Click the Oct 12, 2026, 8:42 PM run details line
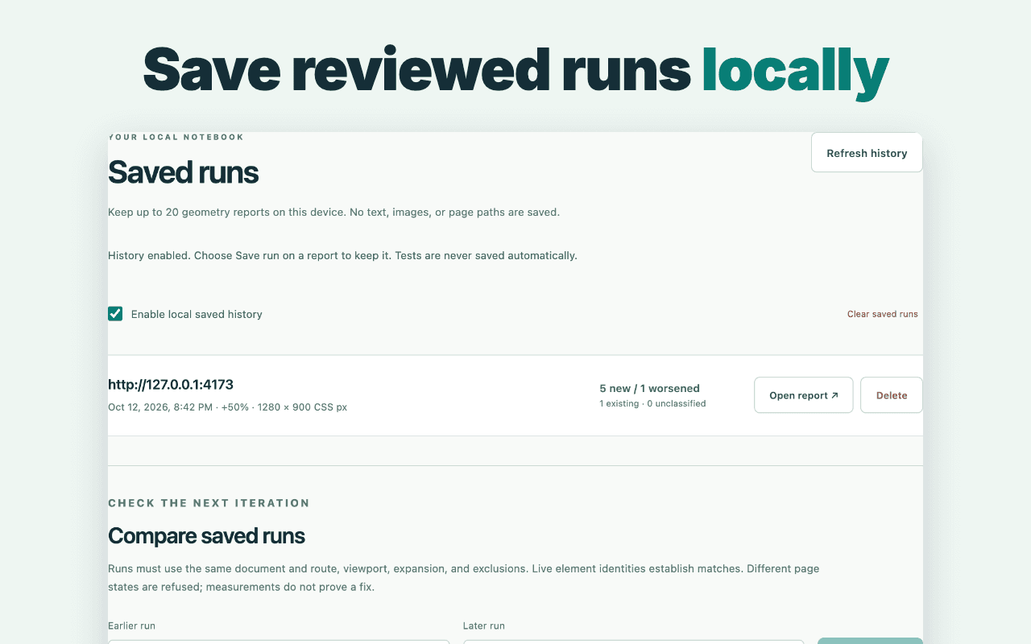Viewport: 1031px width, 644px height. pos(227,407)
